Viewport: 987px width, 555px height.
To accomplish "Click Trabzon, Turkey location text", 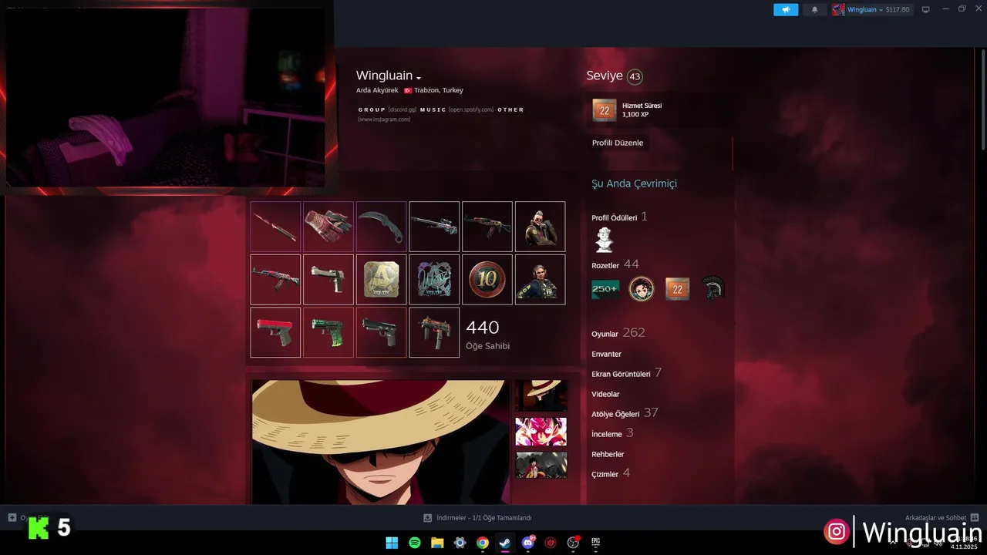I will 439,90.
